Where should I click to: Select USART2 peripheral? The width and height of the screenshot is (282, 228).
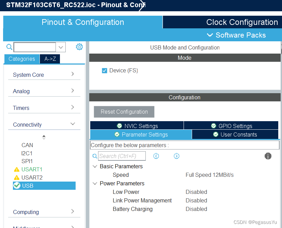32,177
